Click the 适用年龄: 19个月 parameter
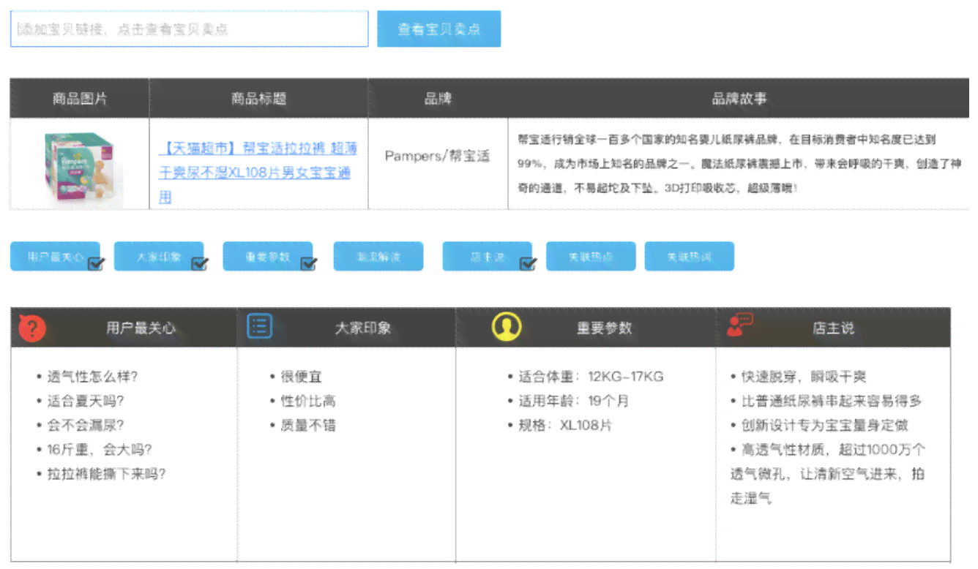The width and height of the screenshot is (978, 569). [573, 401]
